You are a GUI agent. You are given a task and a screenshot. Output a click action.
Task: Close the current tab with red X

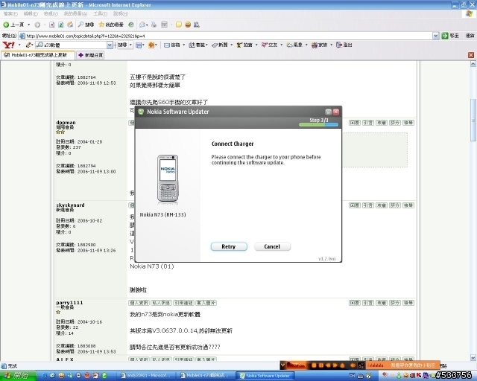click(x=471, y=55)
